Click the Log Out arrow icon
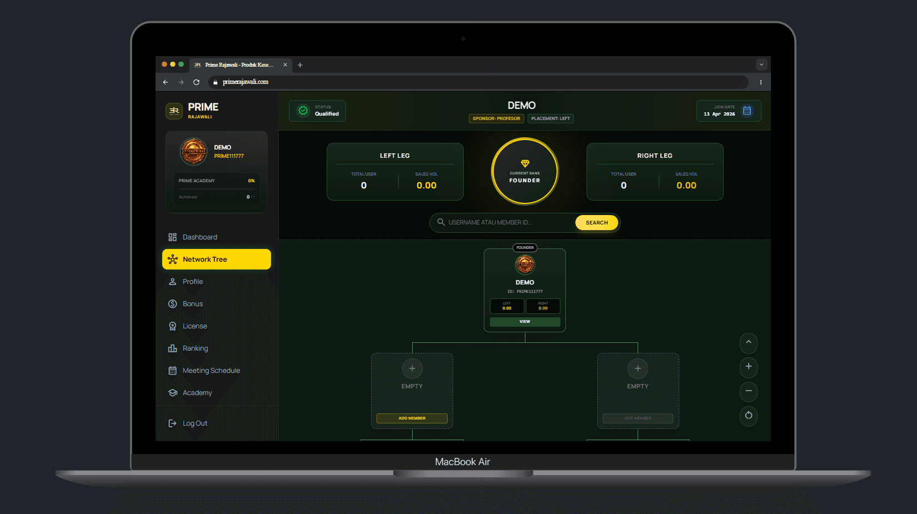 [x=173, y=423]
